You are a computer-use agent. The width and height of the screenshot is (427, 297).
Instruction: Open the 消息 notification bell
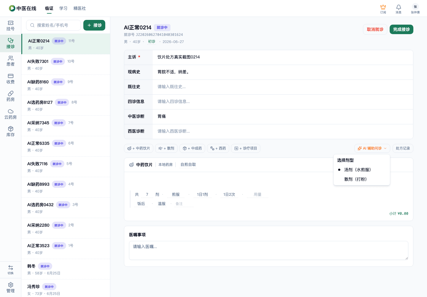coord(399,9)
